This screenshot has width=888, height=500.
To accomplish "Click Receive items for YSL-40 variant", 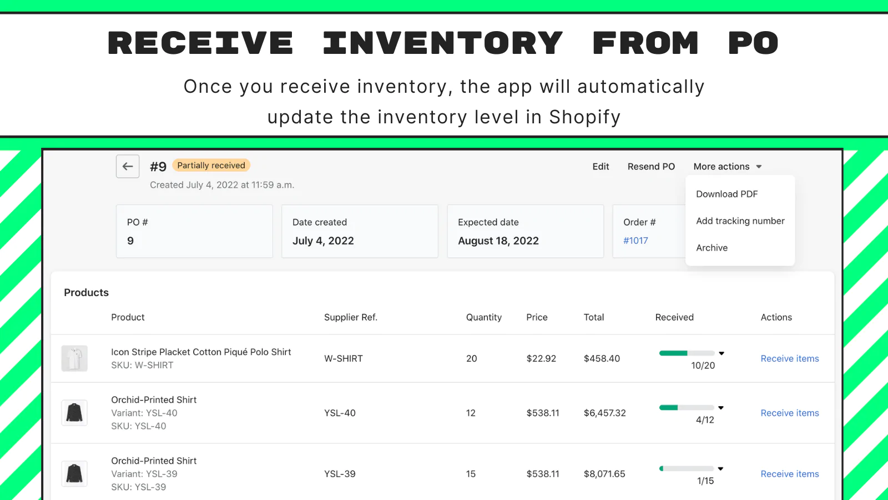I will pos(789,413).
